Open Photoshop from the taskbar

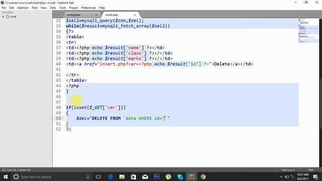tap(156, 176)
